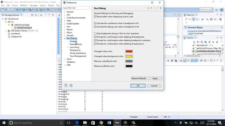Image resolution: width=225 pixels, height=126 pixels.
Task: Open the Navigate menu
Action: [x=34, y=6]
